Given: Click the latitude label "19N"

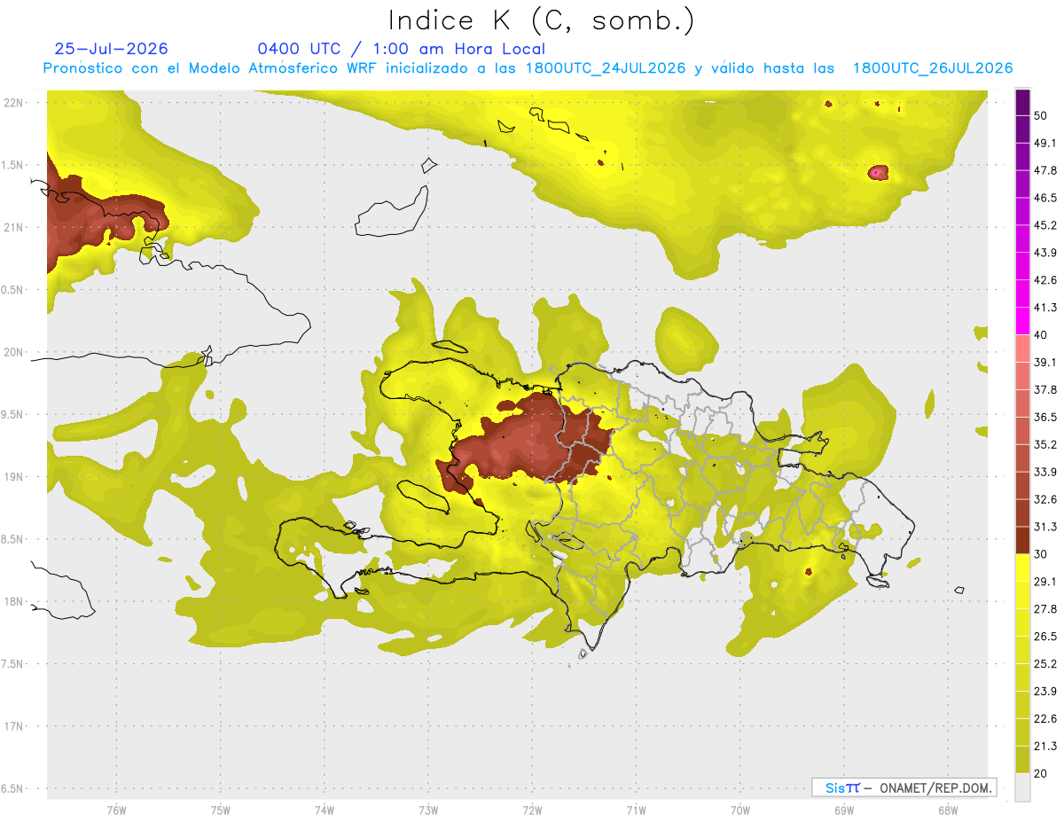Looking at the screenshot, I should coord(13,476).
